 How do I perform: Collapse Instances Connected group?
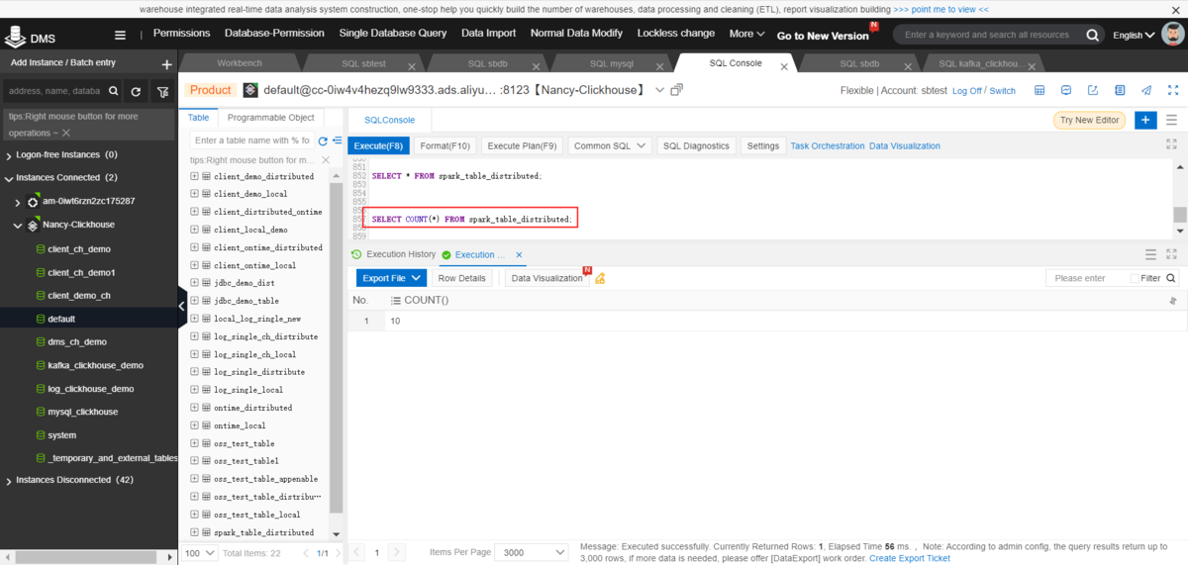(x=9, y=177)
